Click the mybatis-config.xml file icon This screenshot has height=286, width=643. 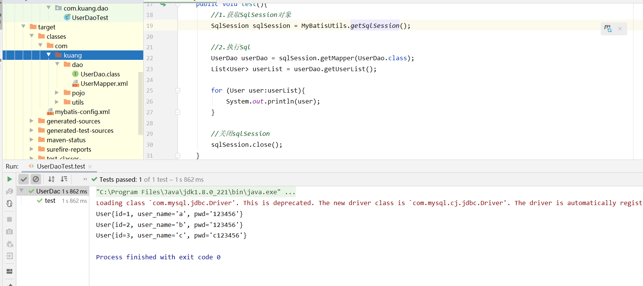click(x=50, y=112)
